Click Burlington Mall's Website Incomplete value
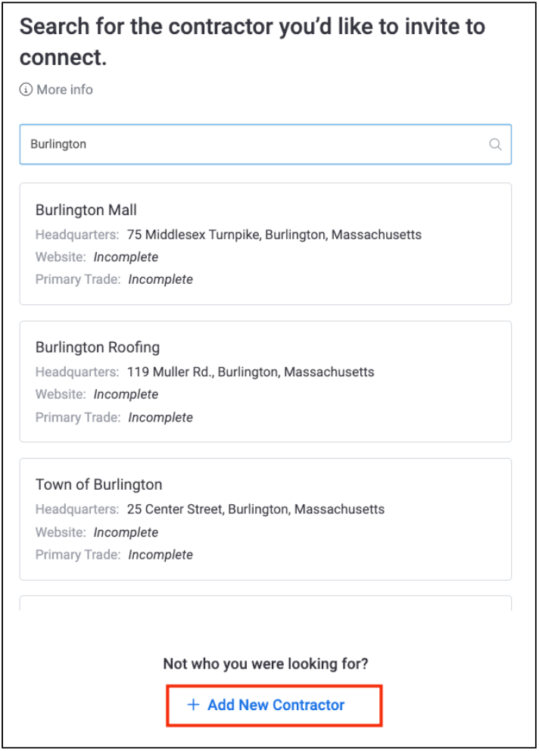 126,257
